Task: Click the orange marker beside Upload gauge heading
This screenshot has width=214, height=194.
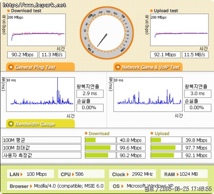Action: point(152,133)
